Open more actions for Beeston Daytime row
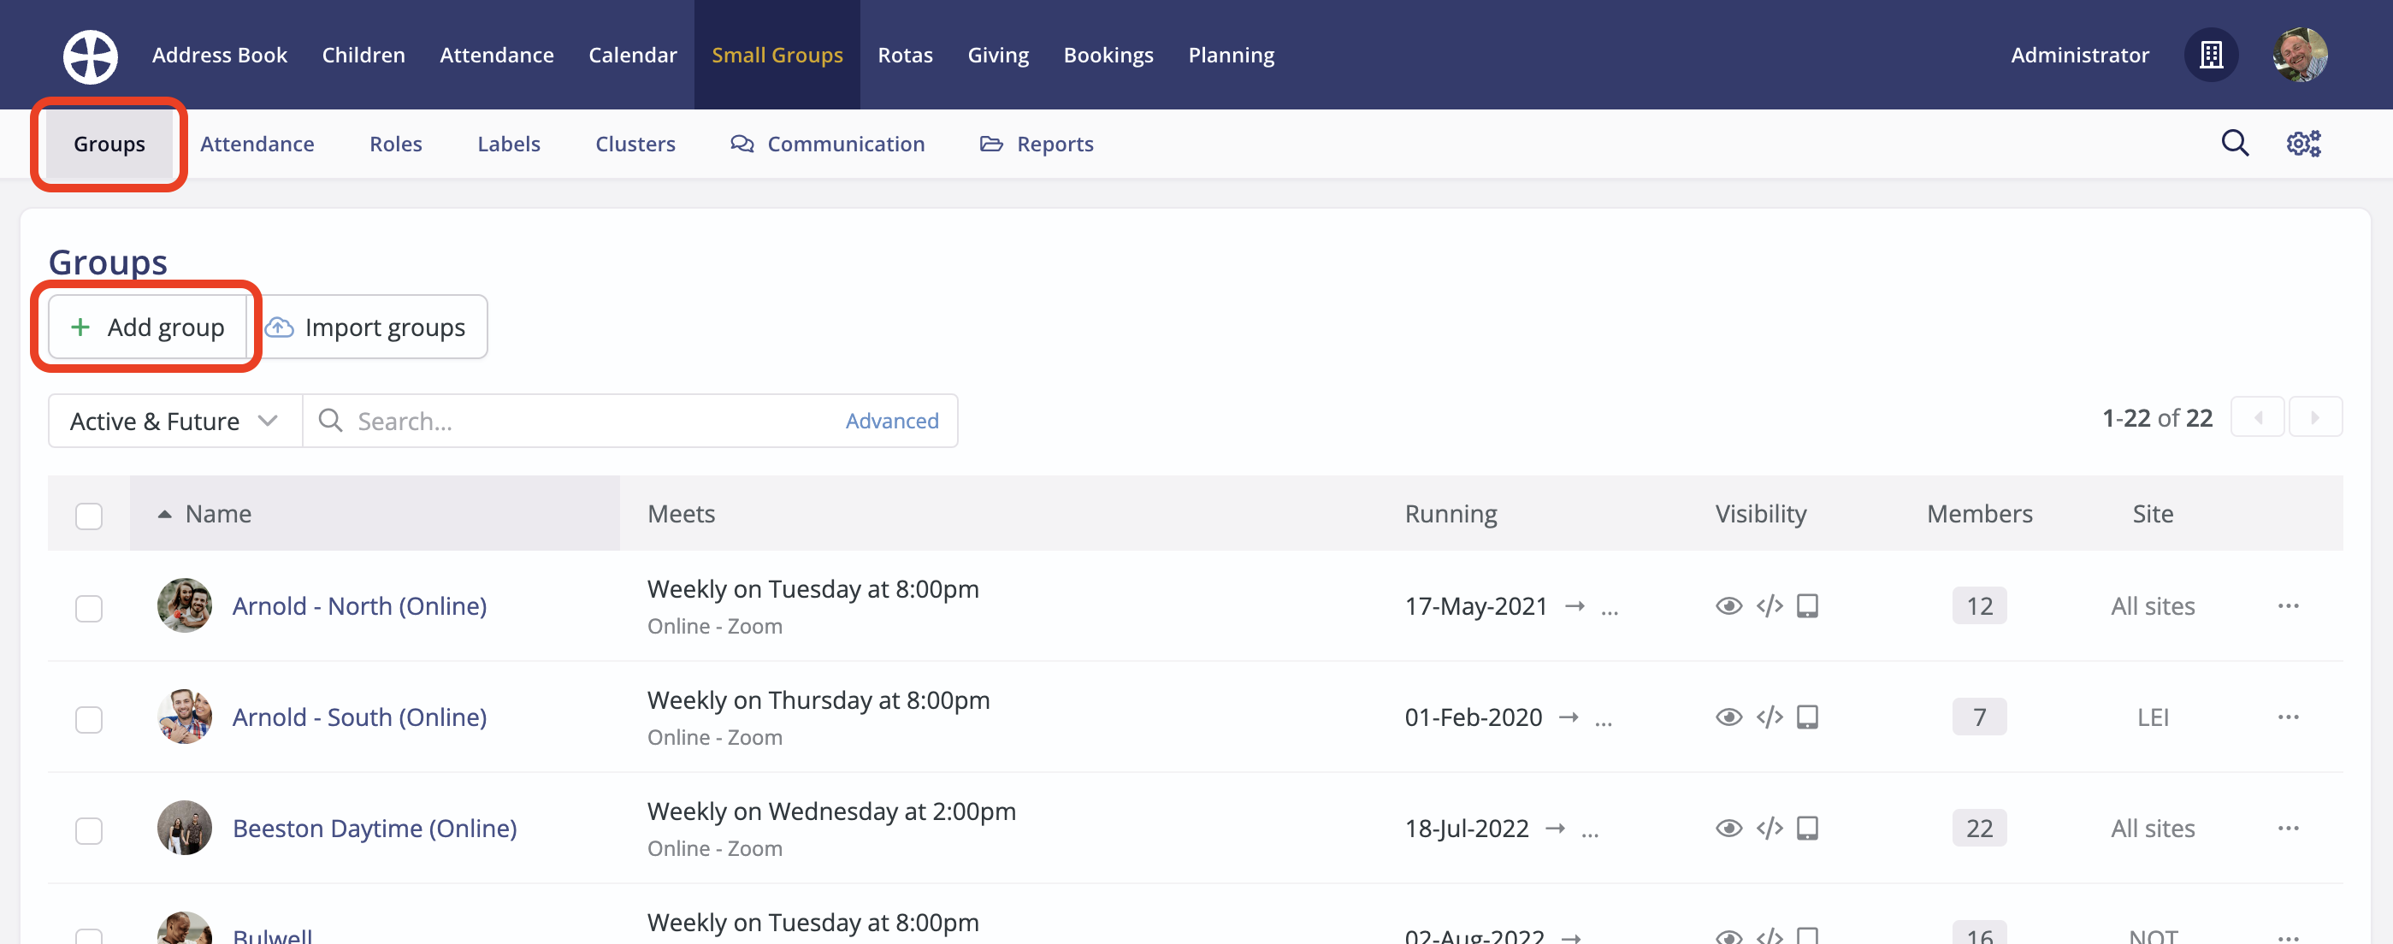Image resolution: width=2393 pixels, height=944 pixels. pos(2287,828)
